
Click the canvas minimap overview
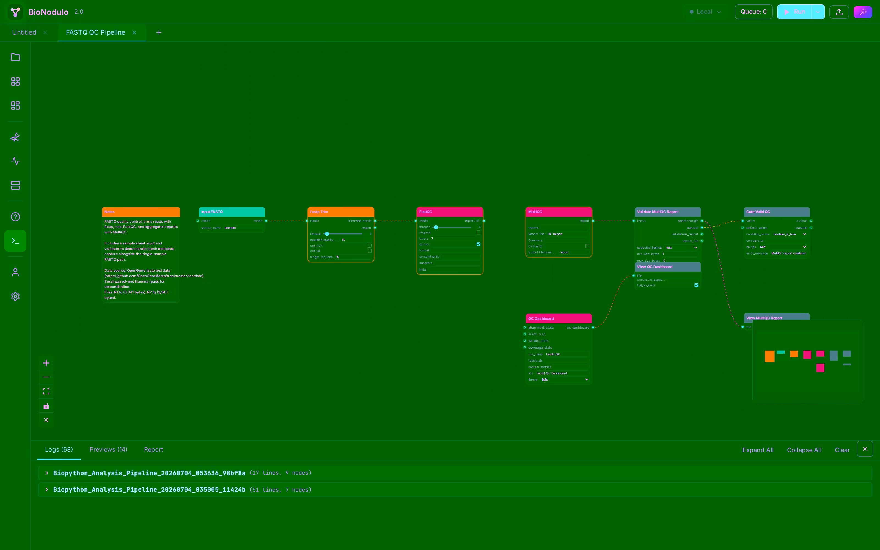808,361
